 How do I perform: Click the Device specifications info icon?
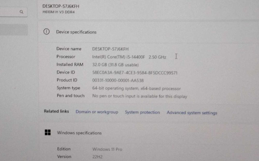click(46, 32)
